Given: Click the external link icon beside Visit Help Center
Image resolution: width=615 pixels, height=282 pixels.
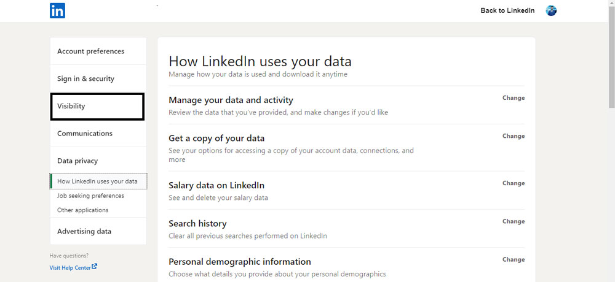Looking at the screenshot, I should pyautogui.click(x=95, y=267).
